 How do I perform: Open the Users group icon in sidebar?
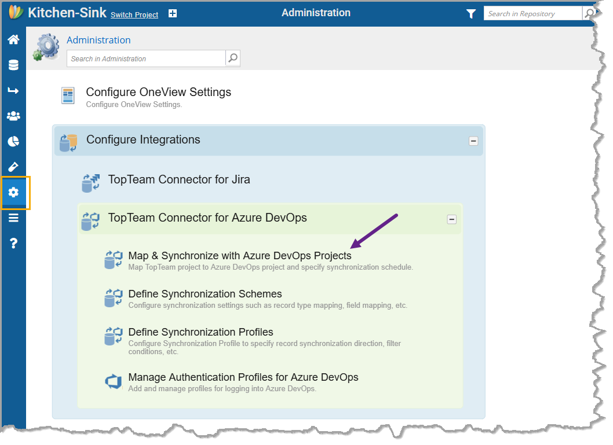[13, 116]
